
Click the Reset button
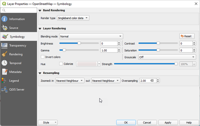coord(187,36)
